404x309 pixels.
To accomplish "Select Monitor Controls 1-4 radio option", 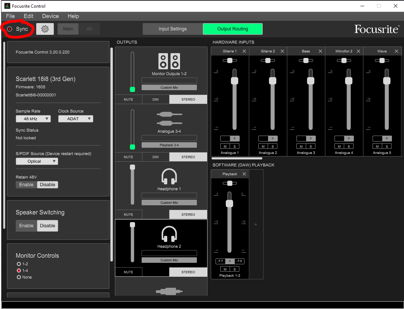I will tap(19, 271).
